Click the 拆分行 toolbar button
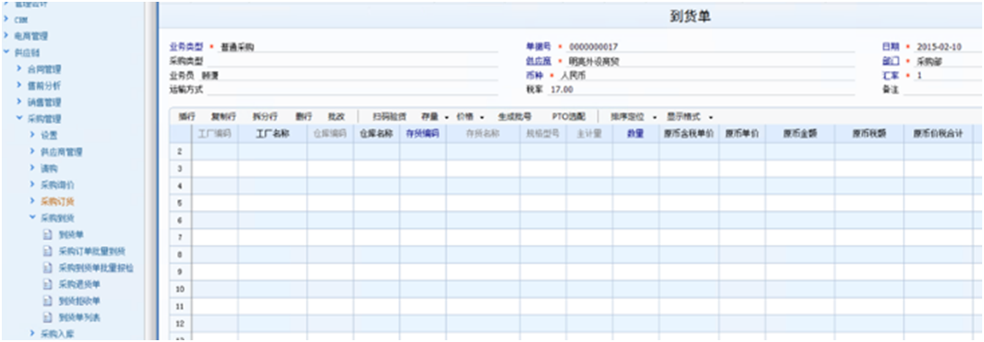The image size is (984, 342). click(x=264, y=117)
